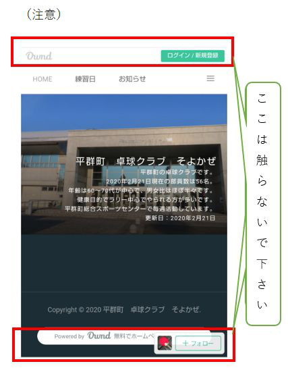Screen dimensions: 288x368
Task: Click the line 健康目的でラリー中心でやられる方が多いです。
Action: [x=145, y=200]
